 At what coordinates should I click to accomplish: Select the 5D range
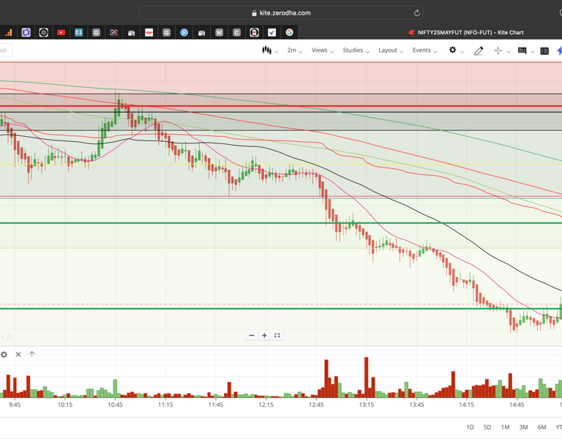tap(487, 427)
